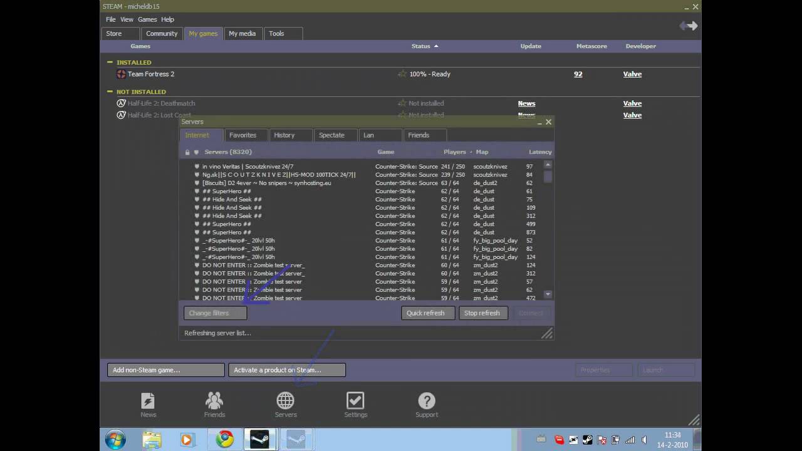This screenshot has width=802, height=451.
Task: Click the Steam icon in system tray
Action: [x=588, y=440]
